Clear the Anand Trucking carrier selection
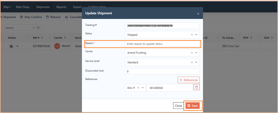The image size is (278, 113). click(x=192, y=53)
